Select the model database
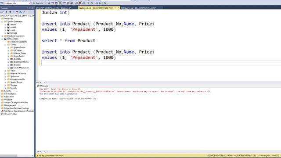 pos(13,27)
